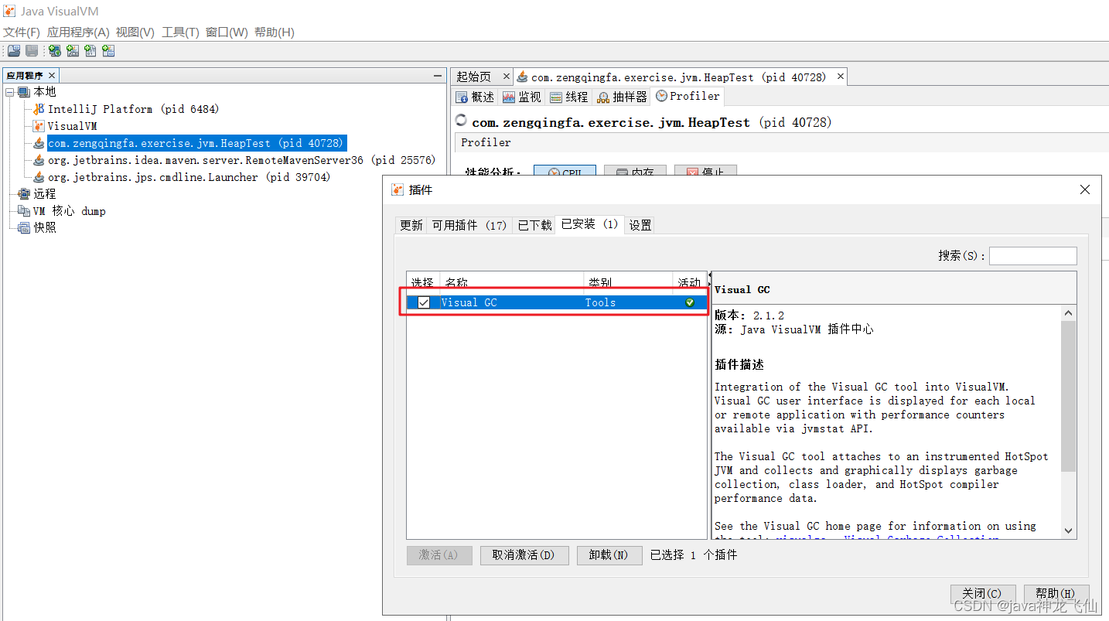1109x621 pixels.
Task: Click the computer icon beside 本地
Action: click(x=24, y=92)
